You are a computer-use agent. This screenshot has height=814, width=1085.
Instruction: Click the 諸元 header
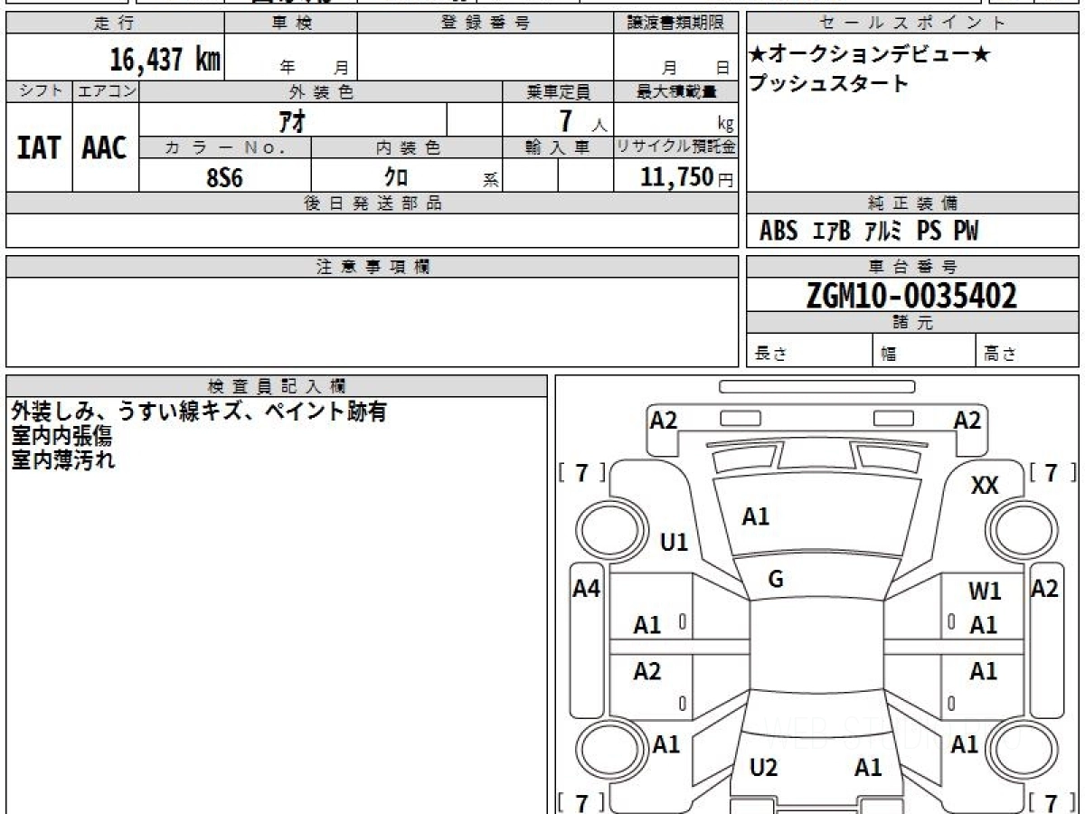tap(913, 323)
